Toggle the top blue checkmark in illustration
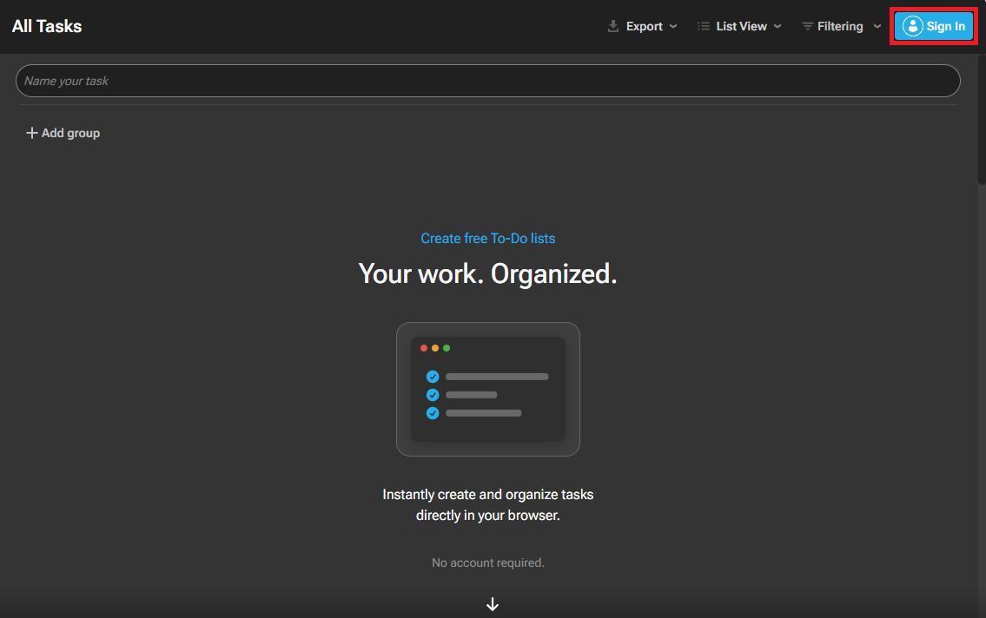 (x=433, y=377)
